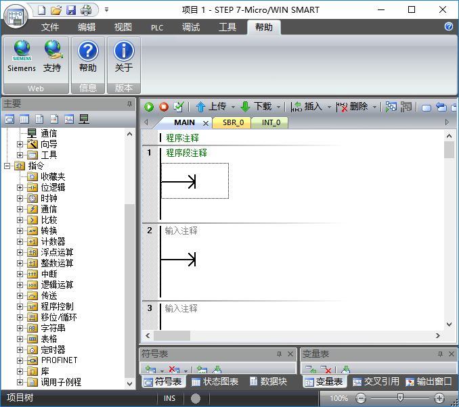459x407 pixels.
Task: Click the status chart icon in project toolbar
Action: point(24,119)
